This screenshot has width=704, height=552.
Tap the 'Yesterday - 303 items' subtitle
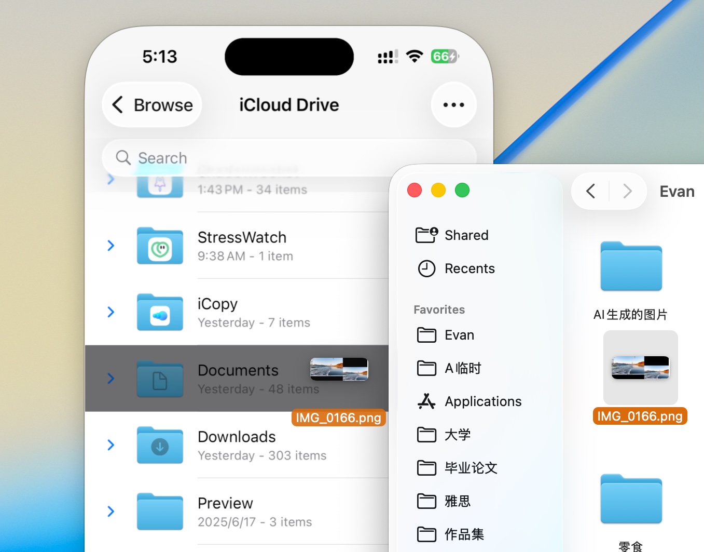point(262,455)
